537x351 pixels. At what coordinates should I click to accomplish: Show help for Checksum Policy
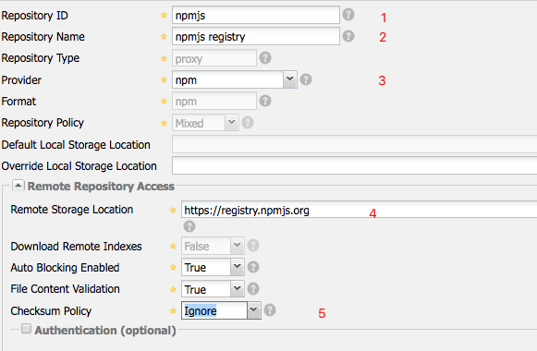[270, 310]
